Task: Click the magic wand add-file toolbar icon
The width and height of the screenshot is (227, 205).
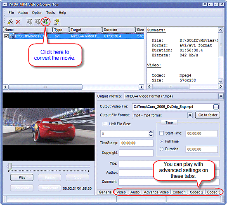Action: pos(10,22)
